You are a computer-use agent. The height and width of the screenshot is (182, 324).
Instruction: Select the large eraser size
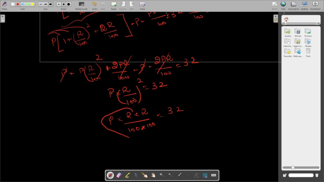(x=69, y=4)
